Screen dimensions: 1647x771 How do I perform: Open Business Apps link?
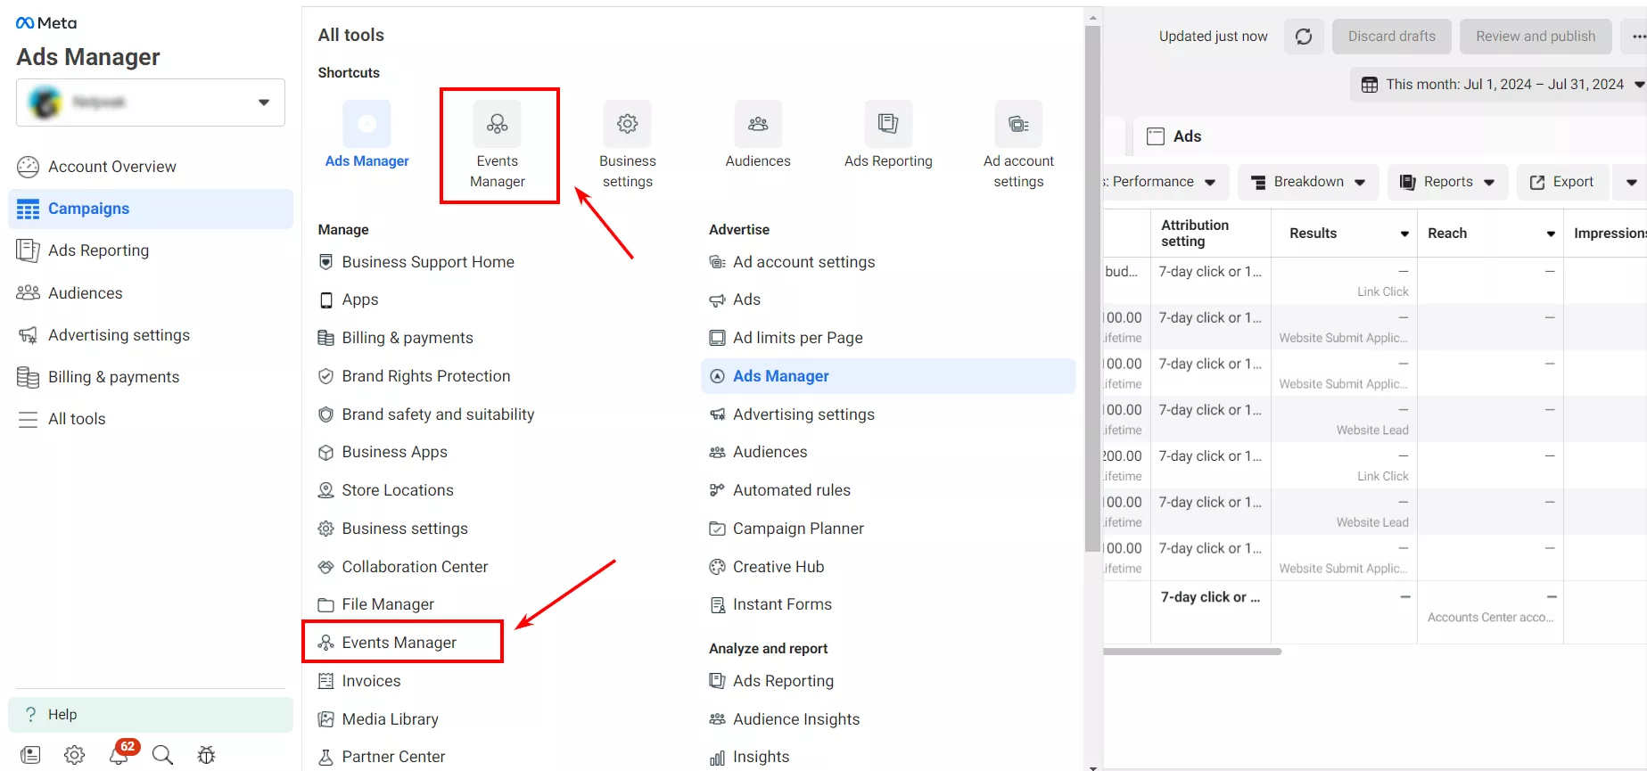tap(394, 452)
